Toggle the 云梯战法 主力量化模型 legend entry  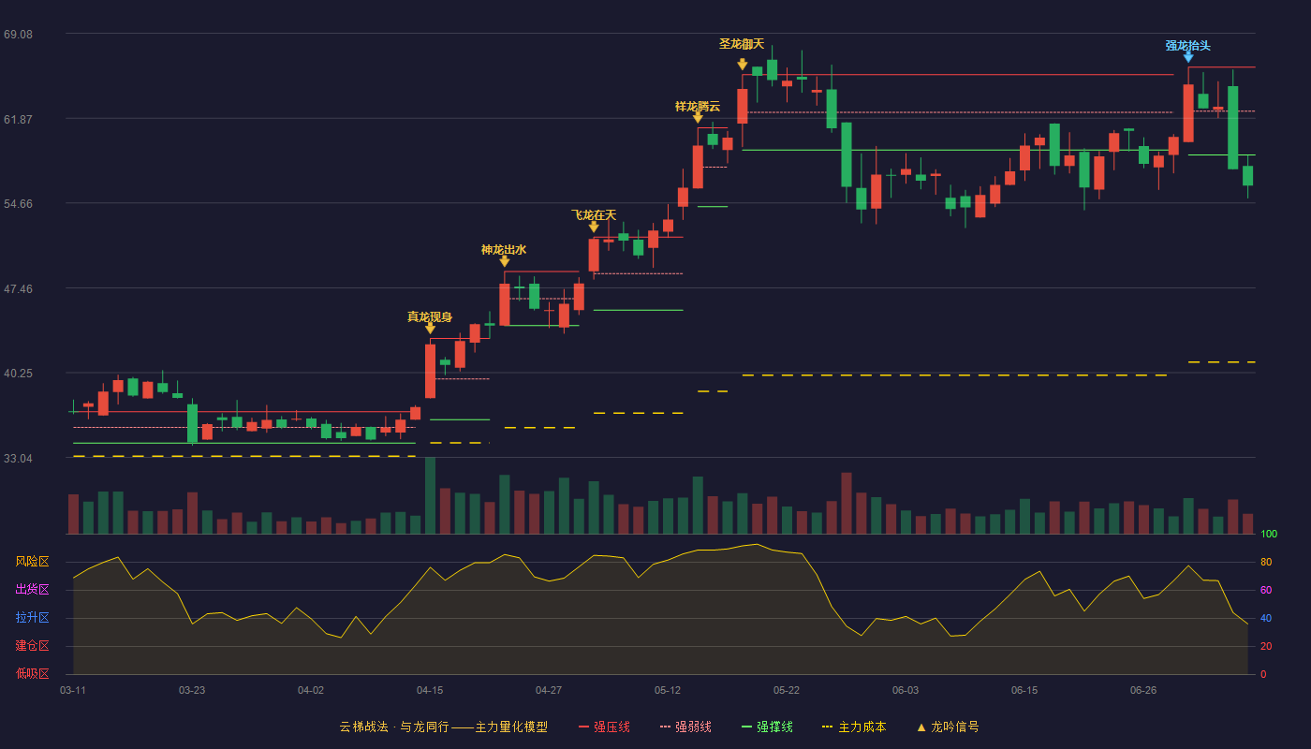443,727
